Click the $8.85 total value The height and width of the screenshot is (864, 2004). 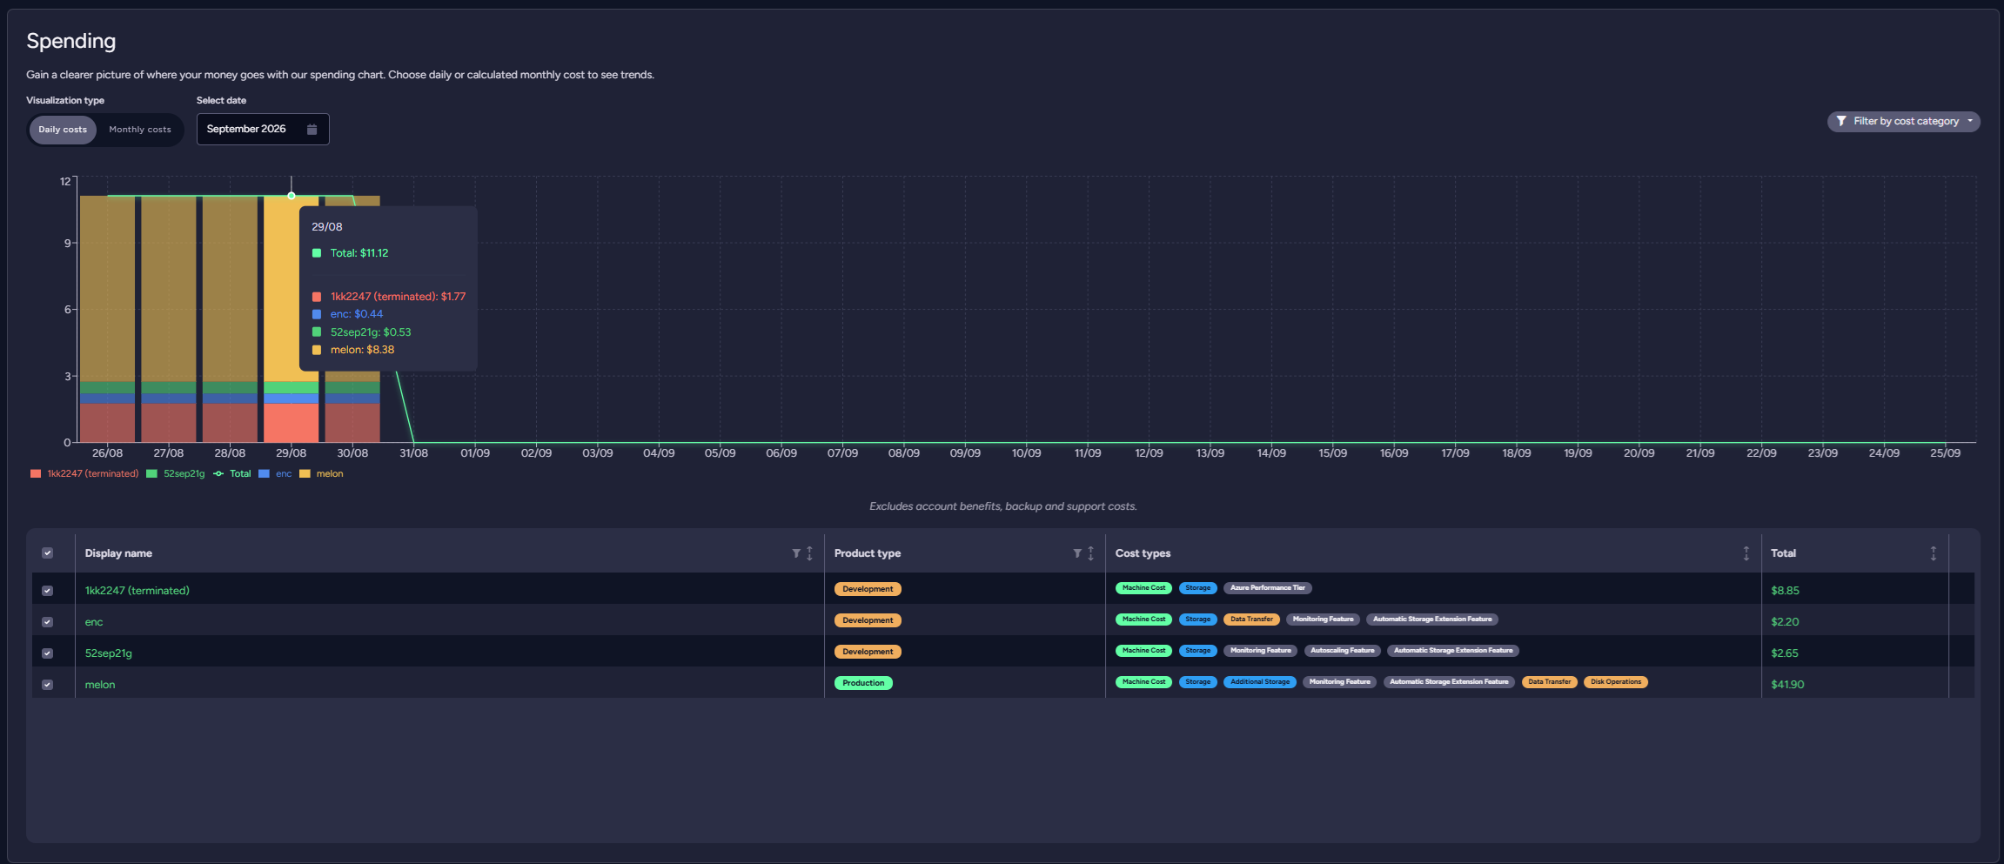coord(1785,591)
